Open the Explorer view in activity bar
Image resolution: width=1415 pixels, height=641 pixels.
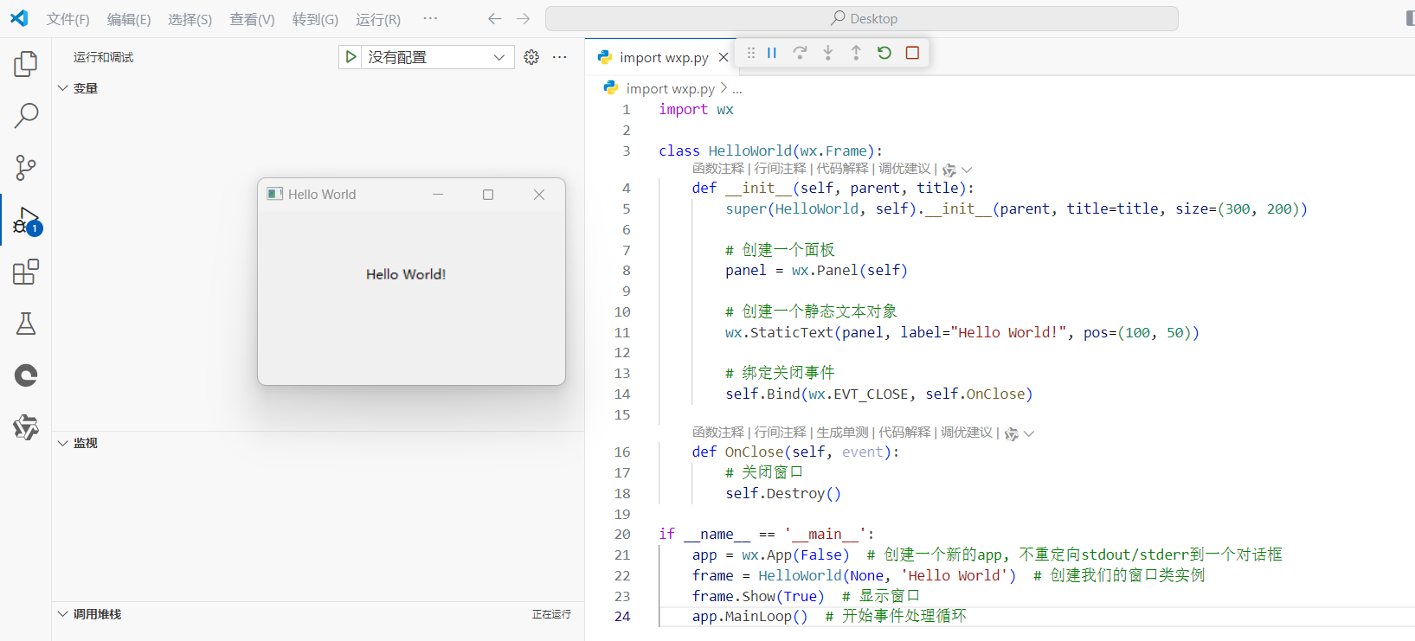click(26, 63)
